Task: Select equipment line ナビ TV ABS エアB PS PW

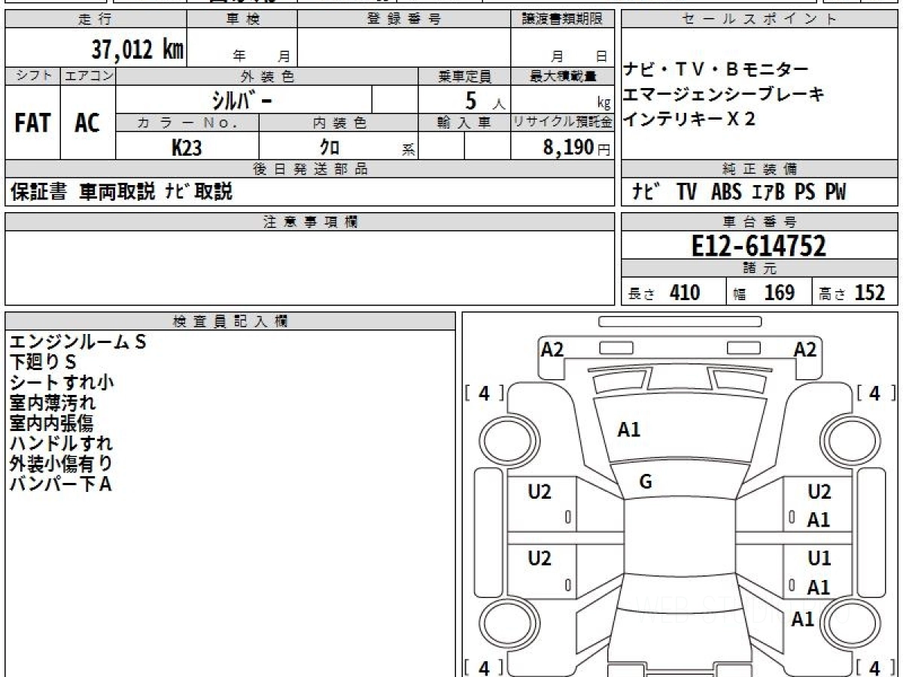Action: (x=738, y=193)
